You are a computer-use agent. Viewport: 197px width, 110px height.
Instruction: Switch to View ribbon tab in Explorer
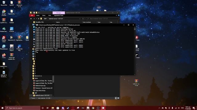tap(50, 16)
